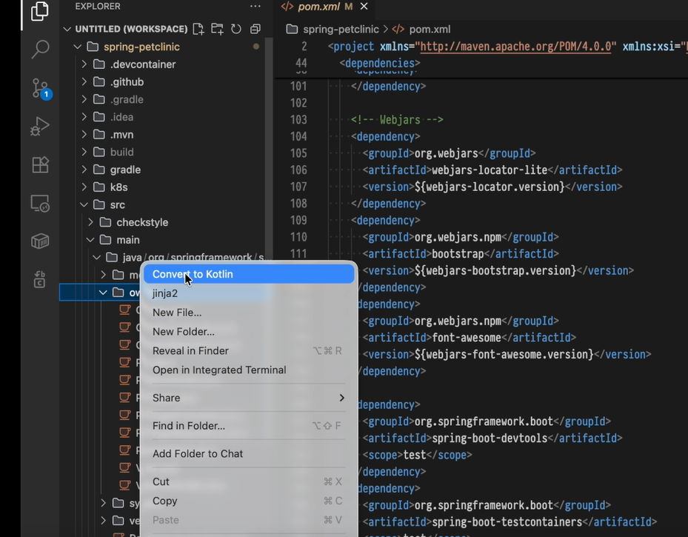Image resolution: width=688 pixels, height=537 pixels.
Task: Select Add Folder to Chat
Action: (x=249, y=453)
